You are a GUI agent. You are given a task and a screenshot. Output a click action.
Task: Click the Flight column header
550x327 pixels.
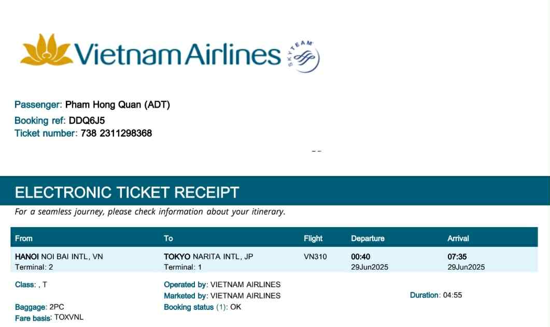(x=313, y=239)
